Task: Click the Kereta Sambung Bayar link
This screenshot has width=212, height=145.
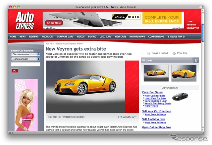Action: 158,103
